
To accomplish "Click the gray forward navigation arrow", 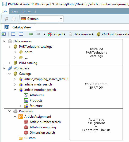I will (x=39, y=34).
